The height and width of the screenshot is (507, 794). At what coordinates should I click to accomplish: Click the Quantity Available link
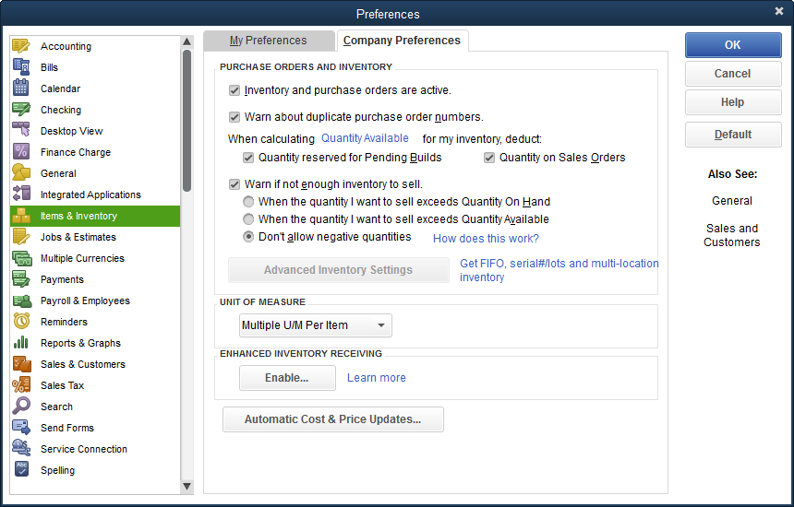coord(365,138)
